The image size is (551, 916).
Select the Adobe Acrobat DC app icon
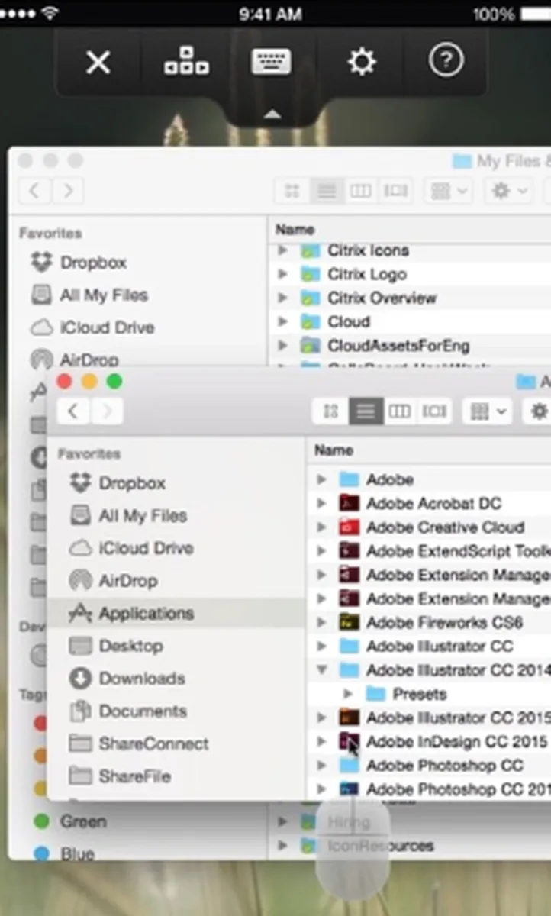[x=349, y=503]
